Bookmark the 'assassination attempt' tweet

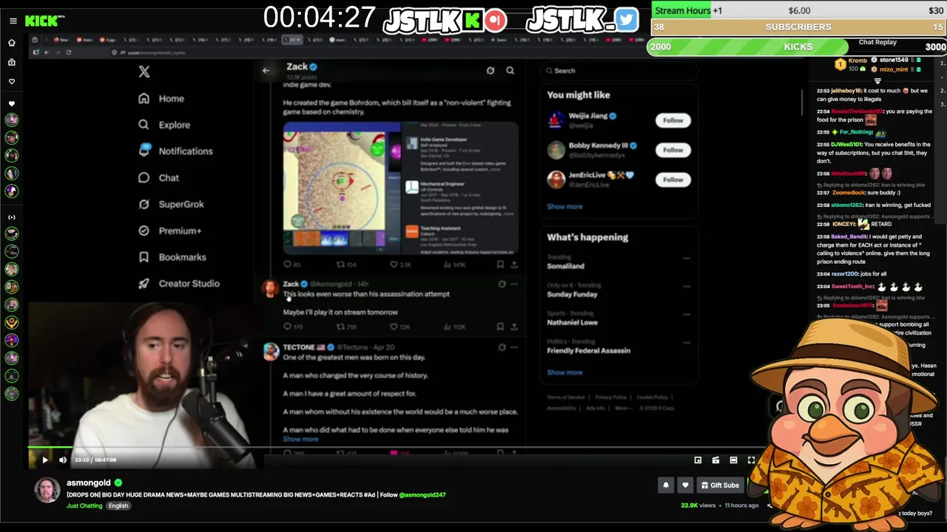(x=500, y=327)
